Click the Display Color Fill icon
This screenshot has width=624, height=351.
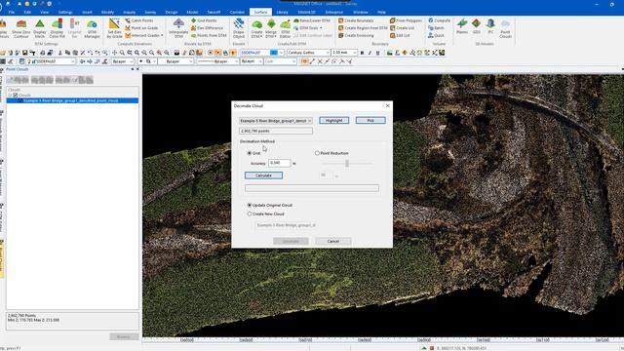click(58, 28)
